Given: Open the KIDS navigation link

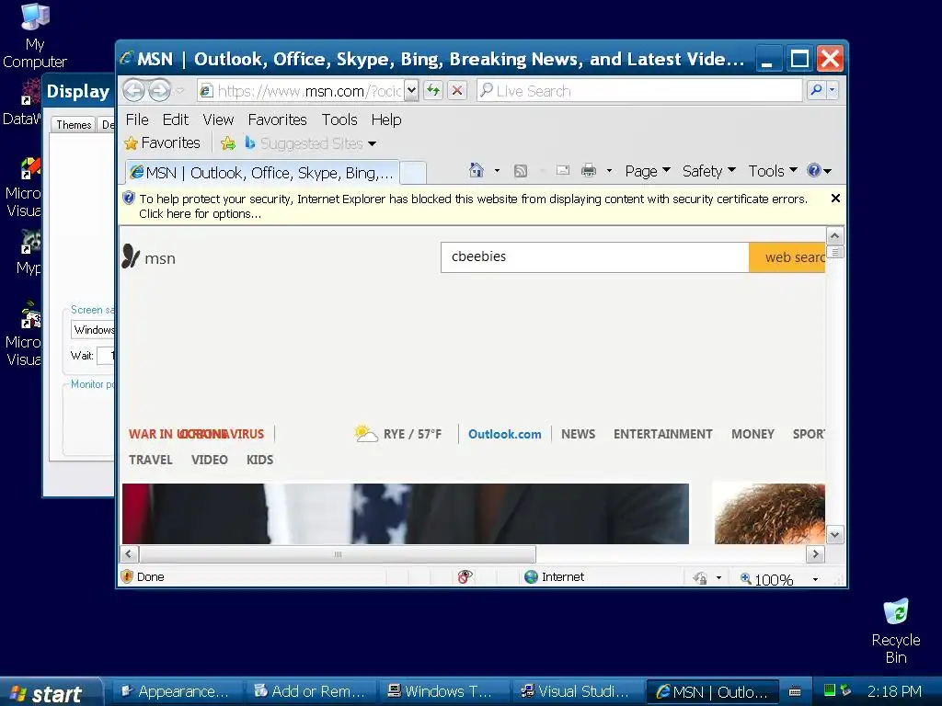Looking at the screenshot, I should pyautogui.click(x=259, y=460).
